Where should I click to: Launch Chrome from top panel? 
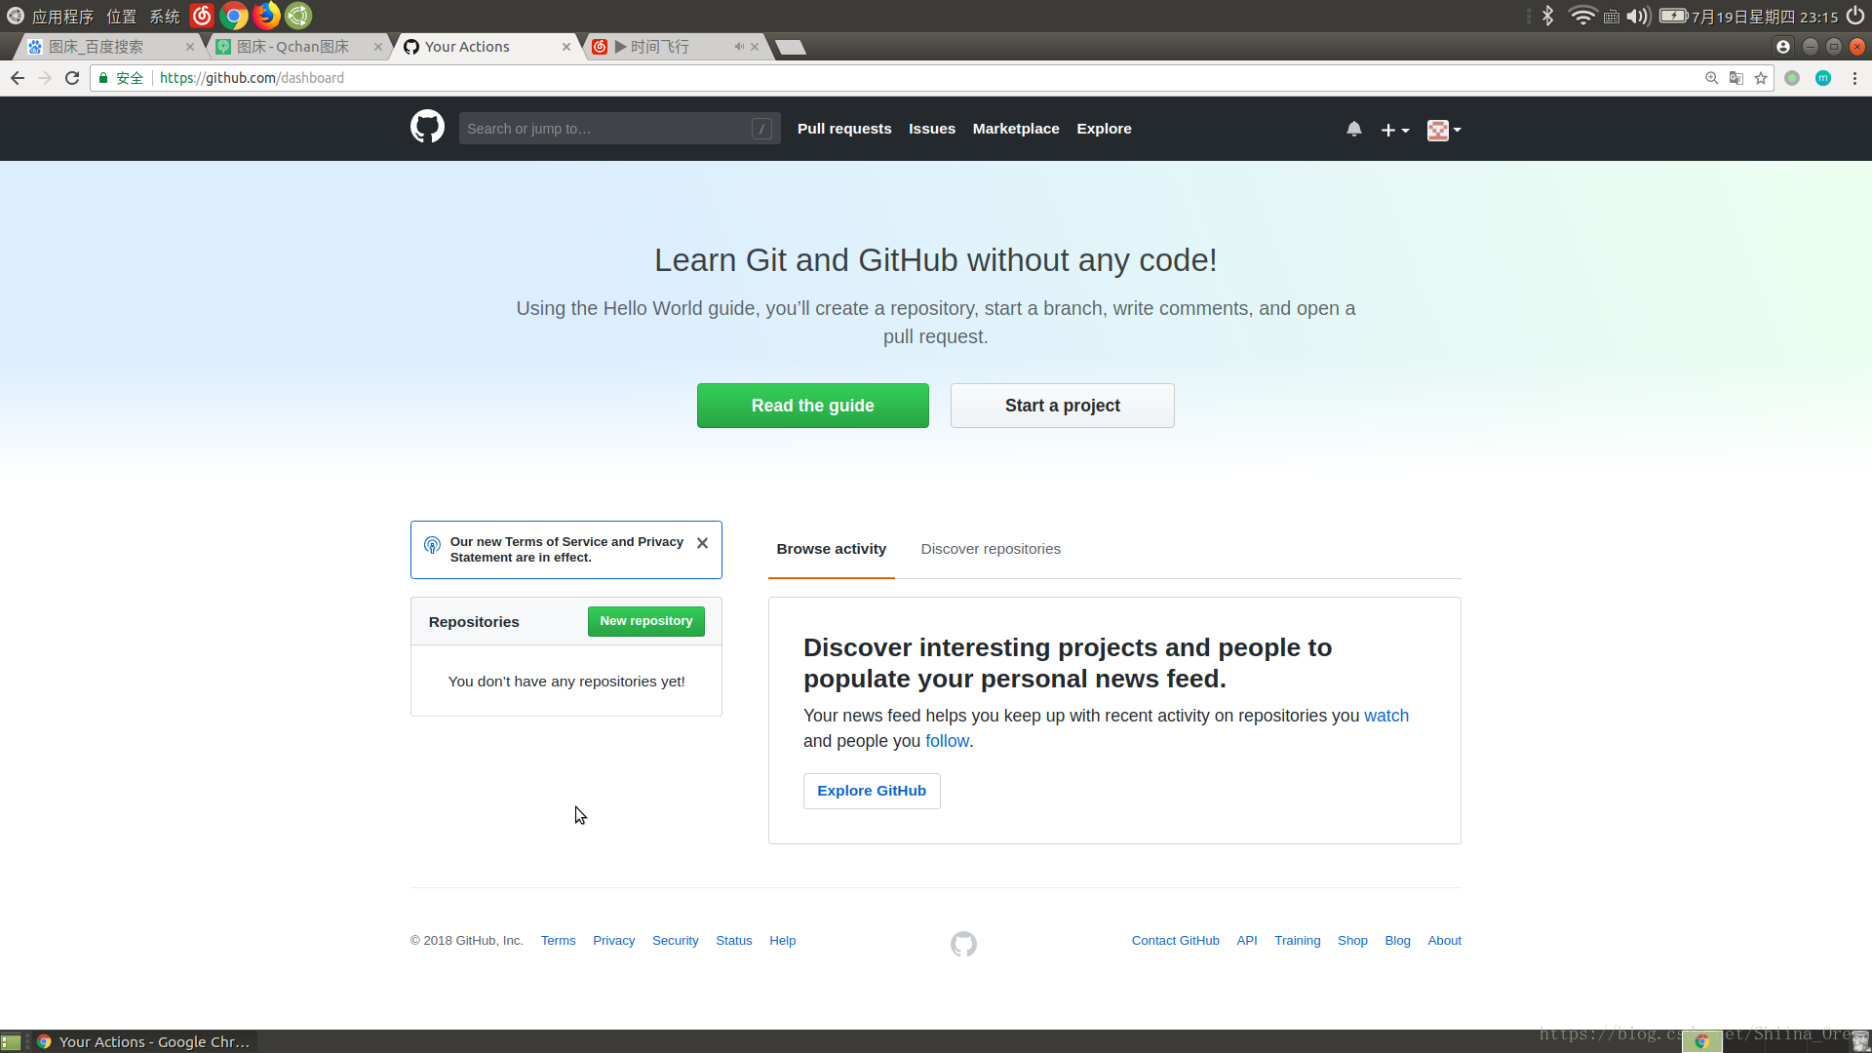(234, 16)
